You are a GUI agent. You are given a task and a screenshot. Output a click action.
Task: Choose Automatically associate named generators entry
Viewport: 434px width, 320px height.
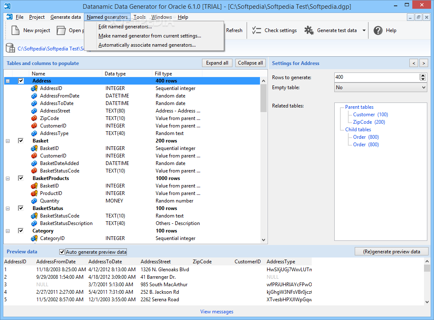click(147, 45)
